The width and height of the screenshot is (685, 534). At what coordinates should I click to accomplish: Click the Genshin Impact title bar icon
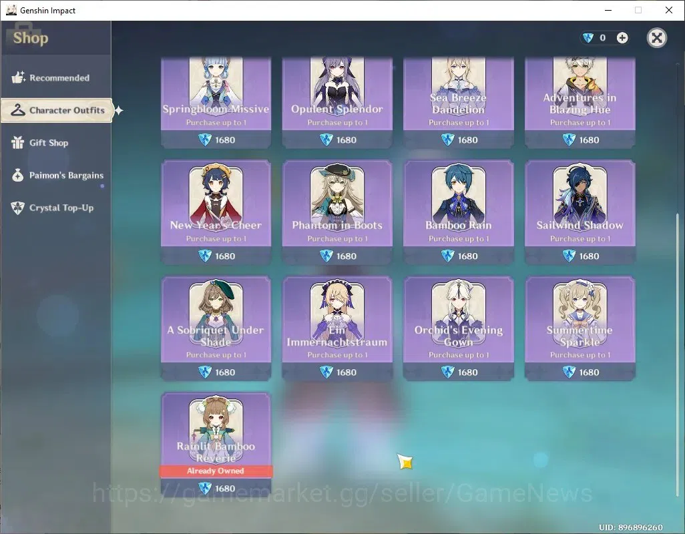pos(11,10)
